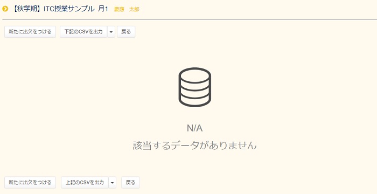Click the top 新たに出欠をつける button
377x194 pixels.
(x=30, y=32)
